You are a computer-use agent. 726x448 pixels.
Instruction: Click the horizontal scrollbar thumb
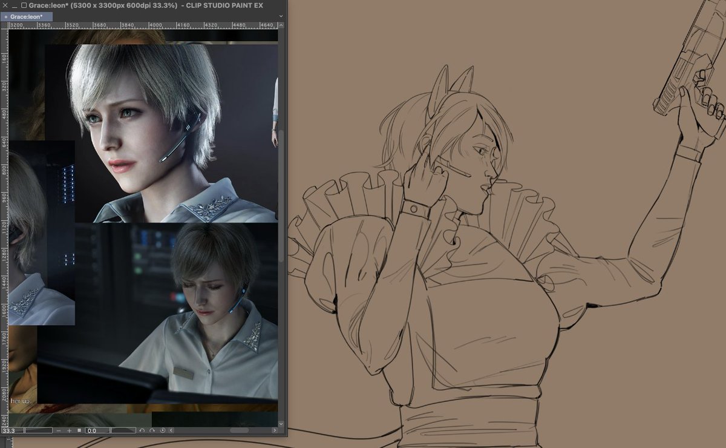[239, 430]
